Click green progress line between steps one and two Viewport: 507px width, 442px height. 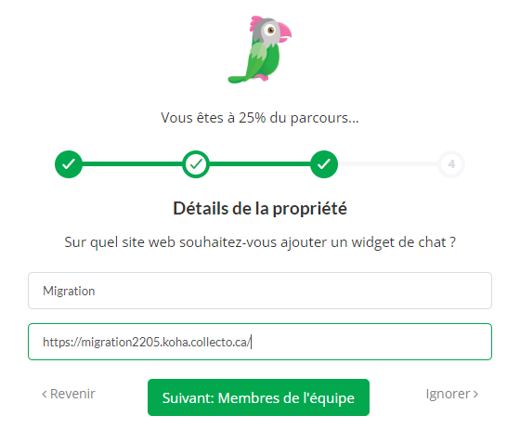pyautogui.click(x=132, y=164)
